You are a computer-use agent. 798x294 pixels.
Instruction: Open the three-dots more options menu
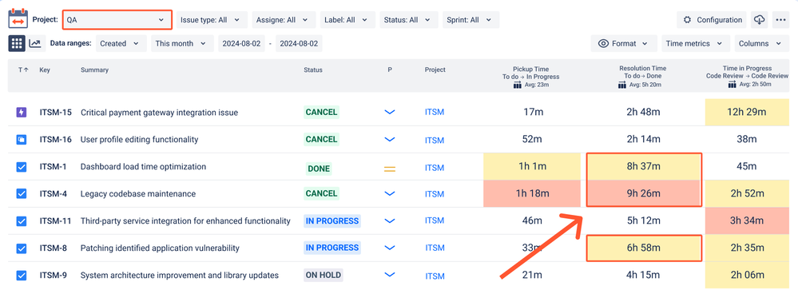(x=780, y=20)
